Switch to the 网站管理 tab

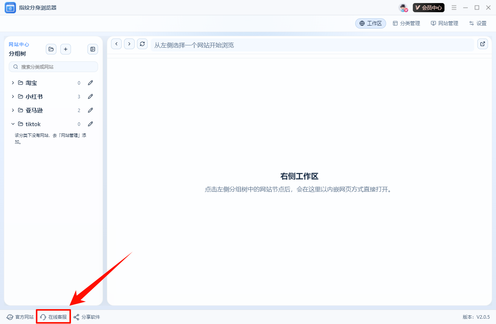click(x=444, y=23)
